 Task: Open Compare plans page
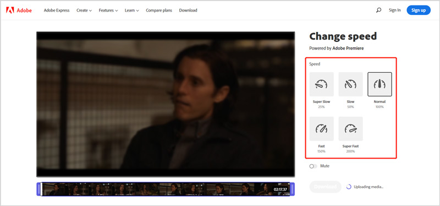point(159,10)
